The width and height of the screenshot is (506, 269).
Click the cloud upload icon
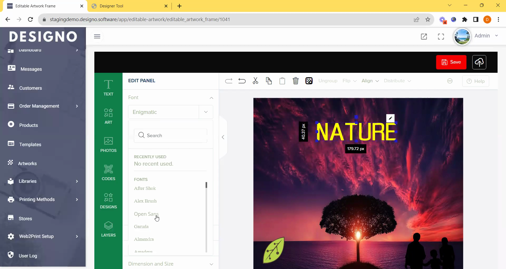pyautogui.click(x=479, y=62)
